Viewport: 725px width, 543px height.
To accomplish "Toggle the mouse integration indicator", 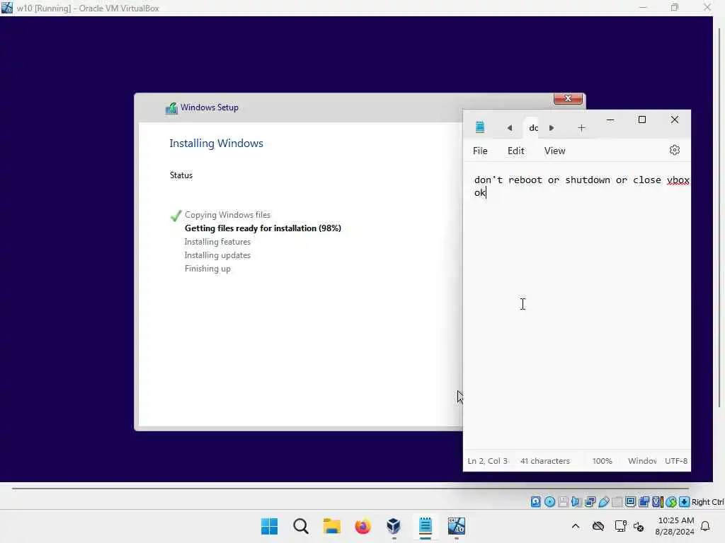I will pos(671,502).
